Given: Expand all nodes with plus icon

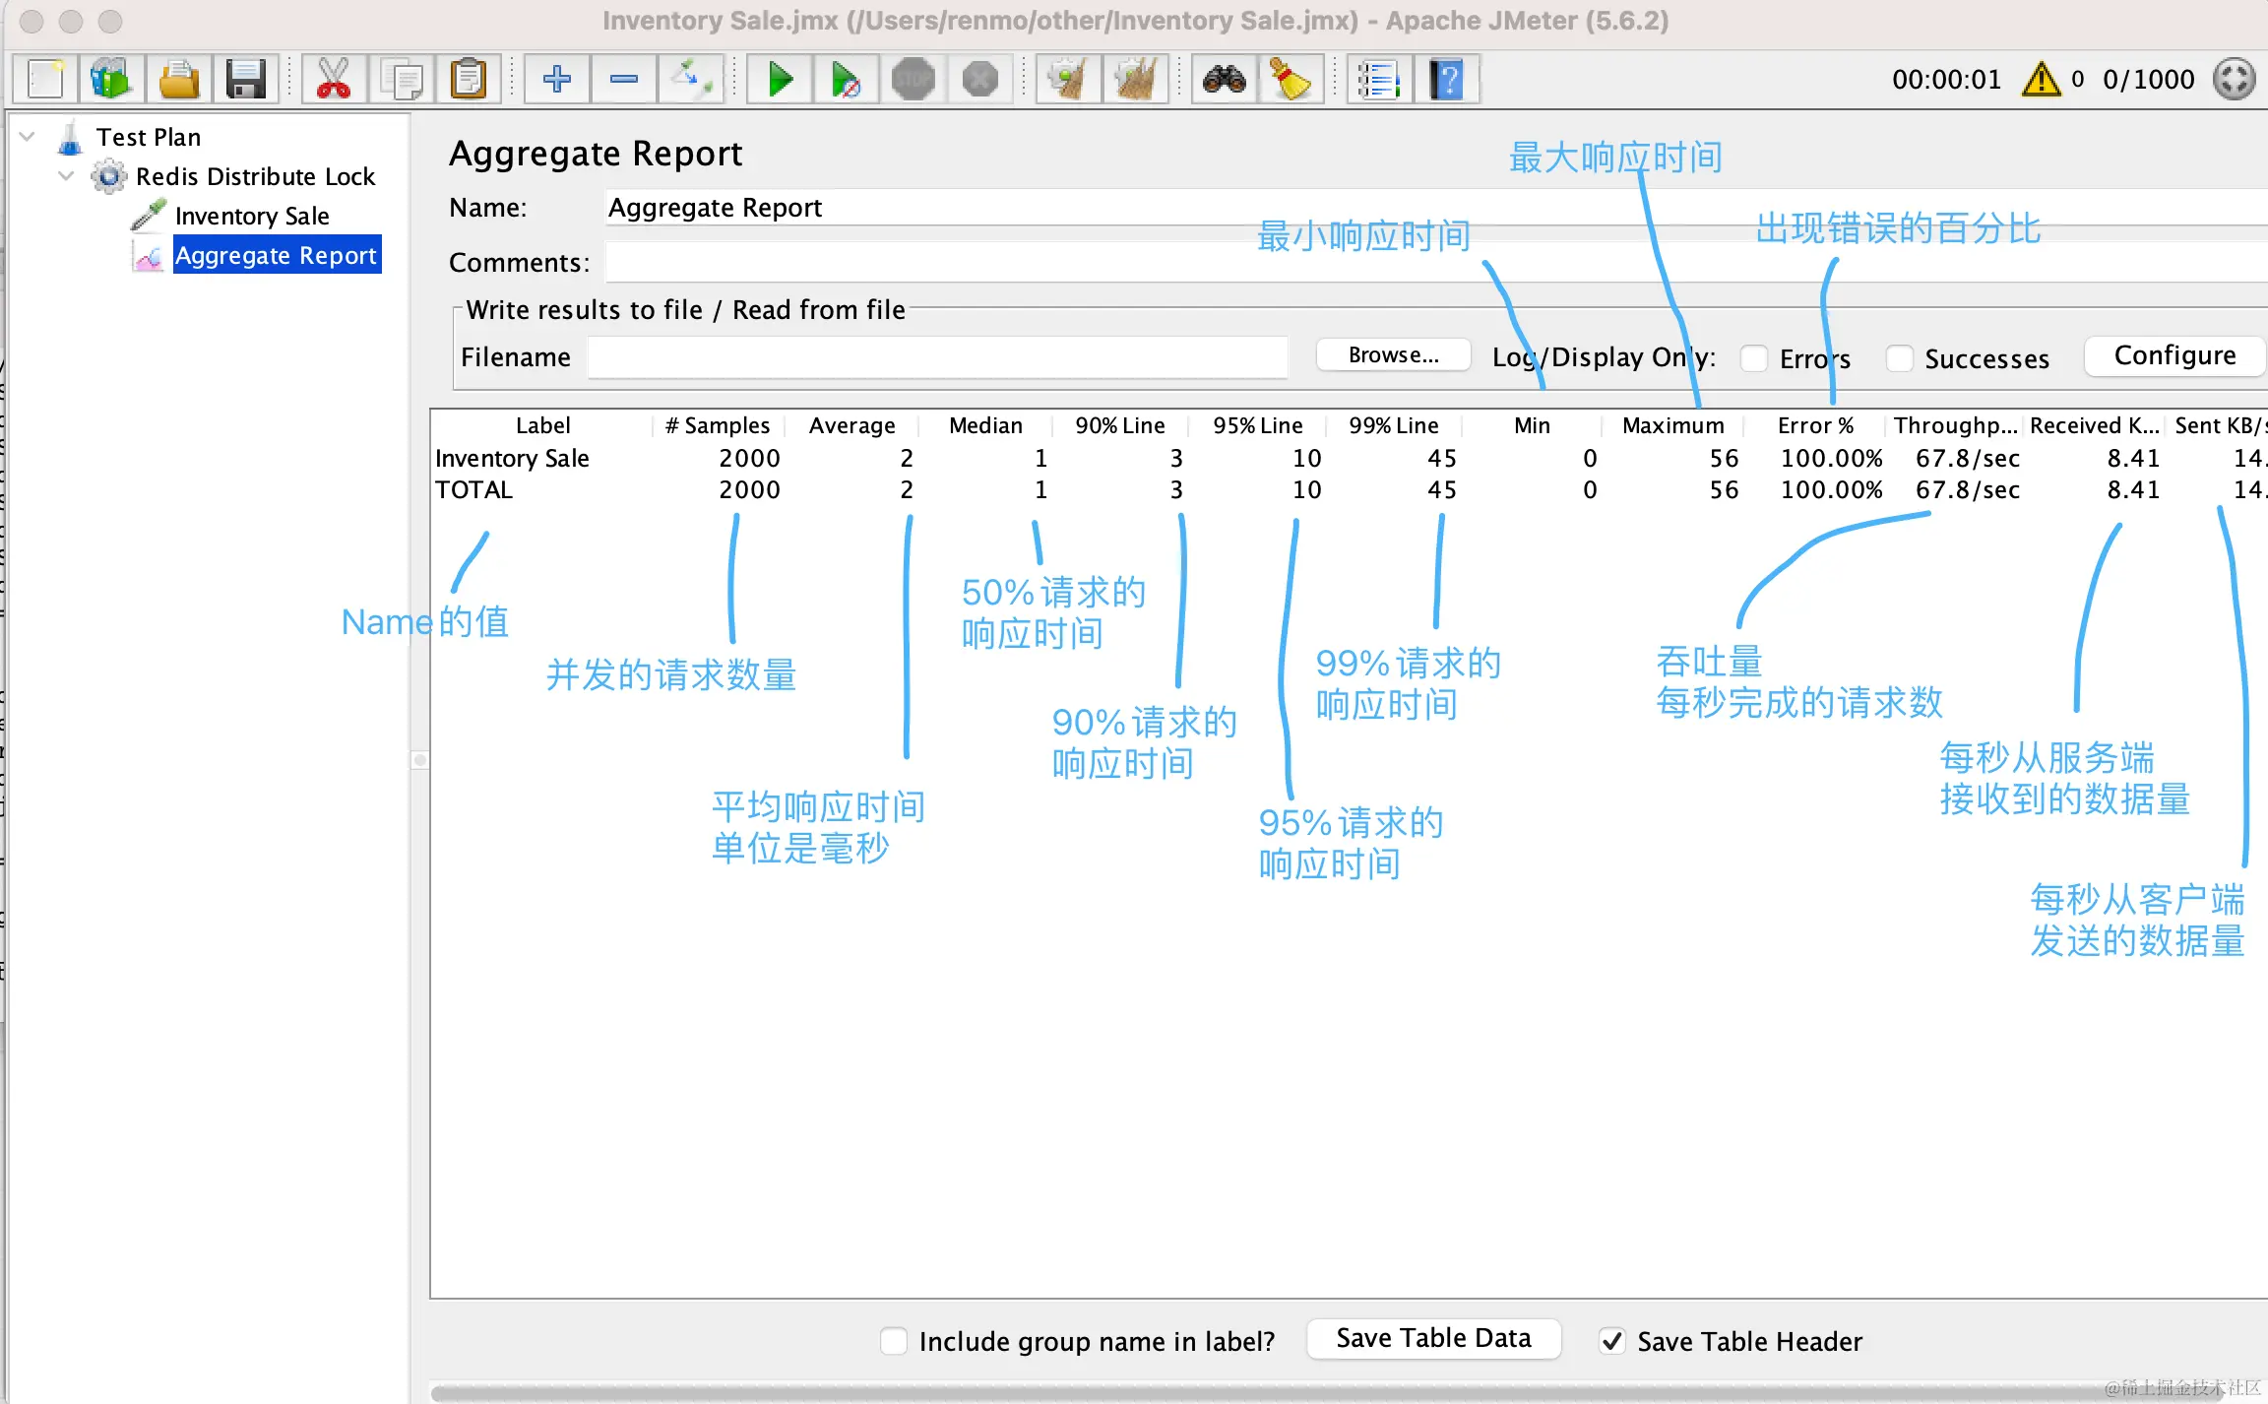Looking at the screenshot, I should 557,79.
